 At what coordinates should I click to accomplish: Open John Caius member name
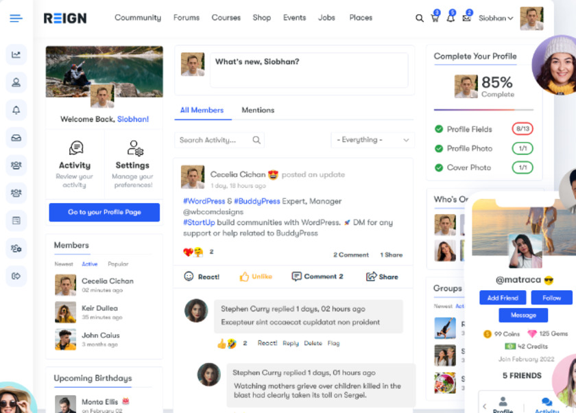click(x=100, y=335)
